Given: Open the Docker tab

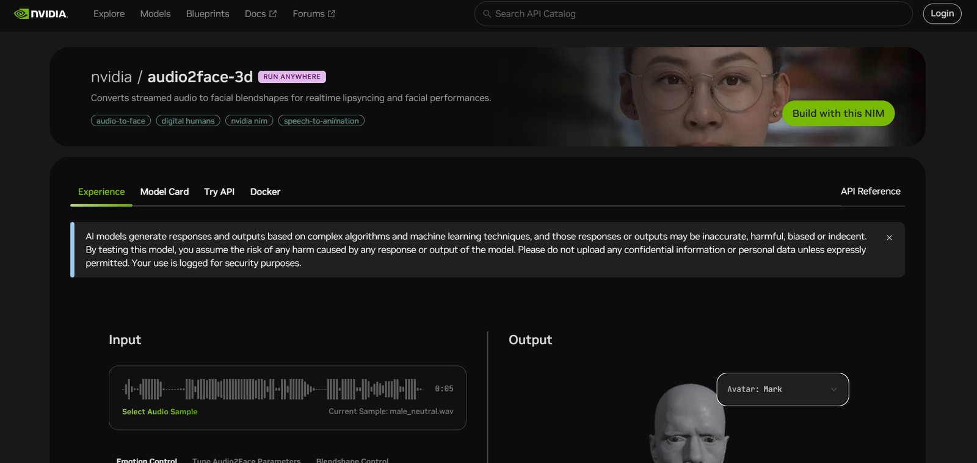Looking at the screenshot, I should (265, 192).
